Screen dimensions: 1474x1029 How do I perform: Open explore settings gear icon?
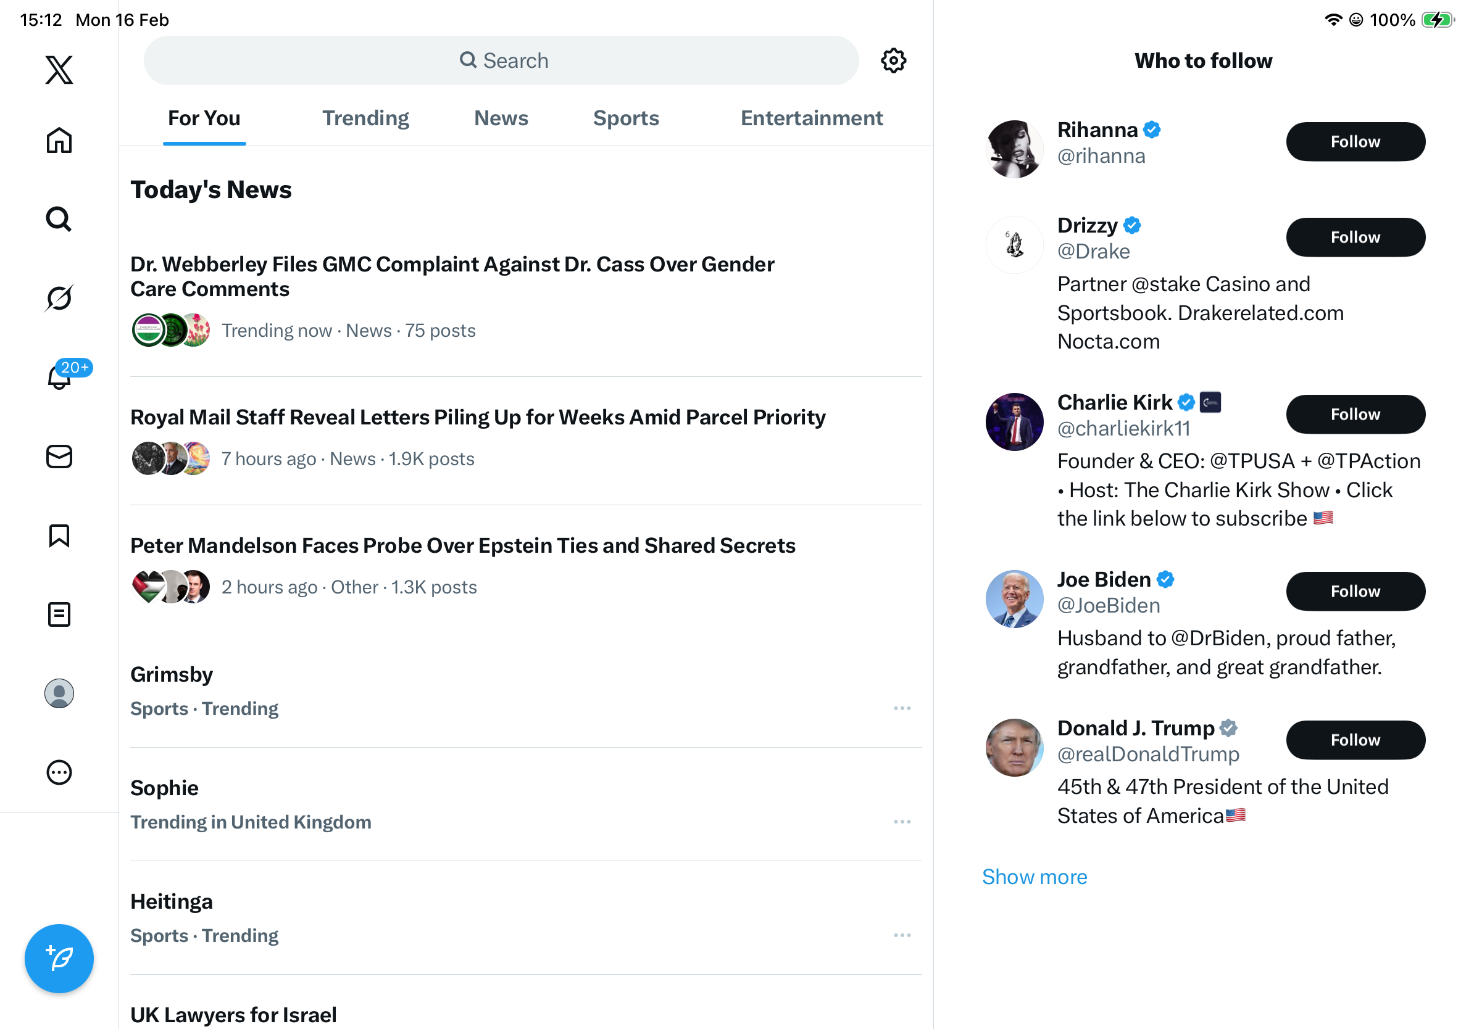pos(893,61)
